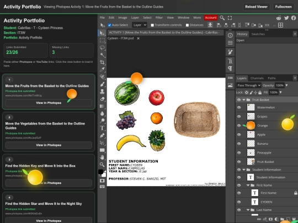This screenshot has height=223, width=298.
Task: Select the Zoom tool
Action: point(102,165)
